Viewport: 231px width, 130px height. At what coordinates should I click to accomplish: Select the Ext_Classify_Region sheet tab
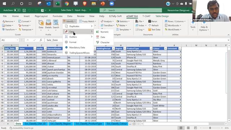point(61,124)
